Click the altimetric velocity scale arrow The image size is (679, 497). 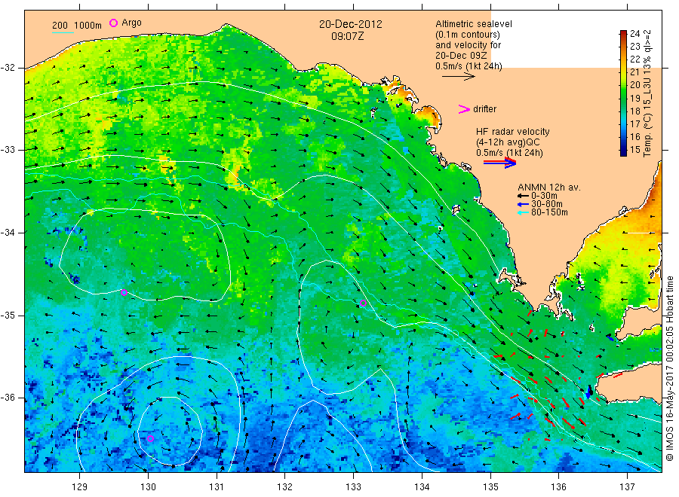tap(458, 77)
